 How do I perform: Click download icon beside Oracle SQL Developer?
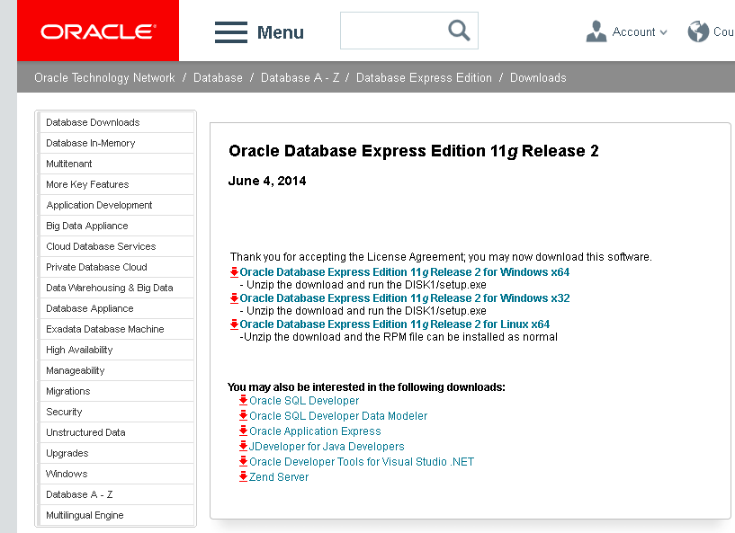243,401
